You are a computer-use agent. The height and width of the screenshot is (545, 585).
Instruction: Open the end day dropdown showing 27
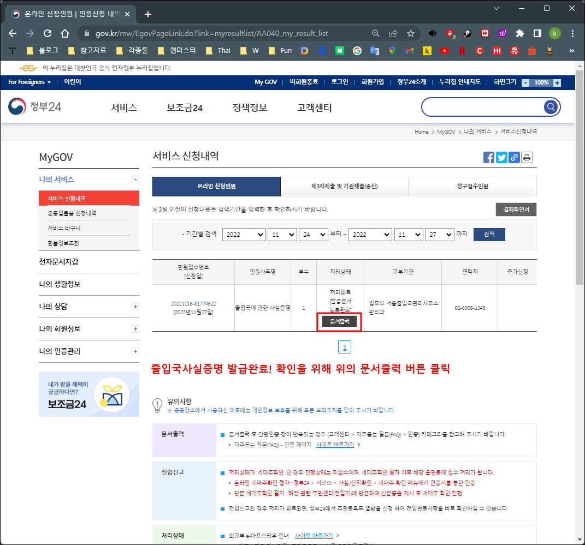click(439, 234)
